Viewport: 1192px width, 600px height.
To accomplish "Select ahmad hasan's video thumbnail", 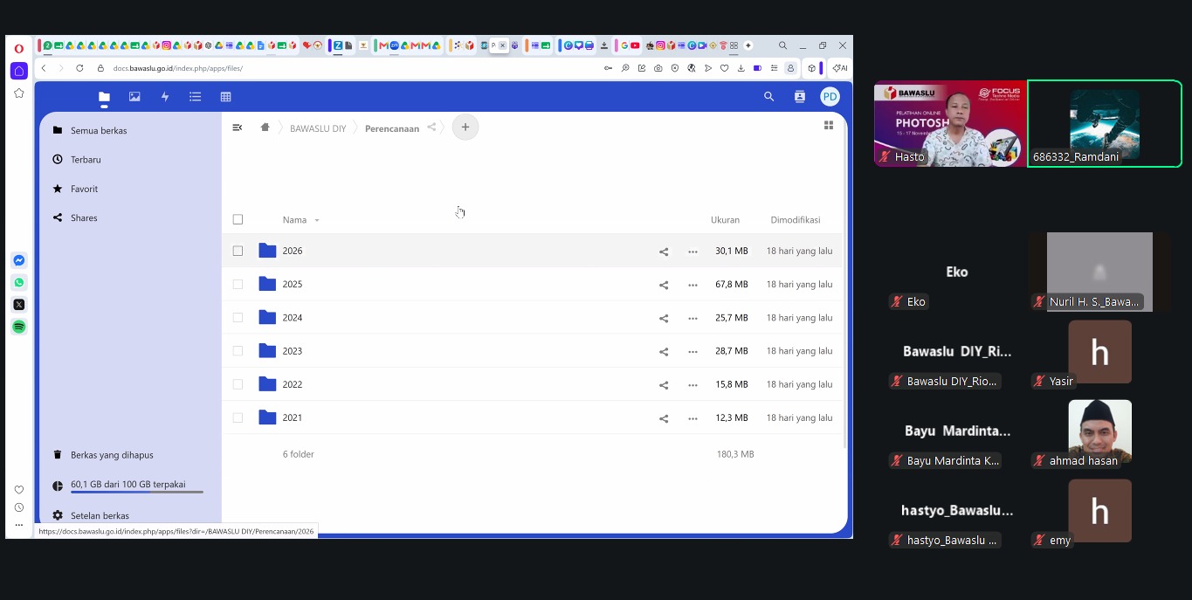I will click(x=1099, y=431).
